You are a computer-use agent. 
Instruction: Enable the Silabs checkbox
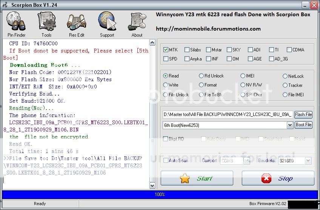(187, 49)
